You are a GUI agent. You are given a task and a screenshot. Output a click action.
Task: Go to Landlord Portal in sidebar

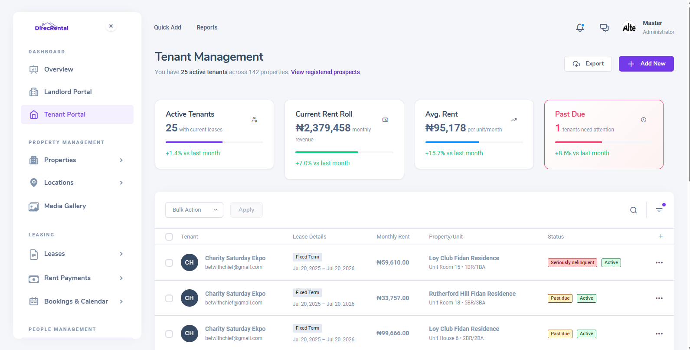pyautogui.click(x=68, y=92)
